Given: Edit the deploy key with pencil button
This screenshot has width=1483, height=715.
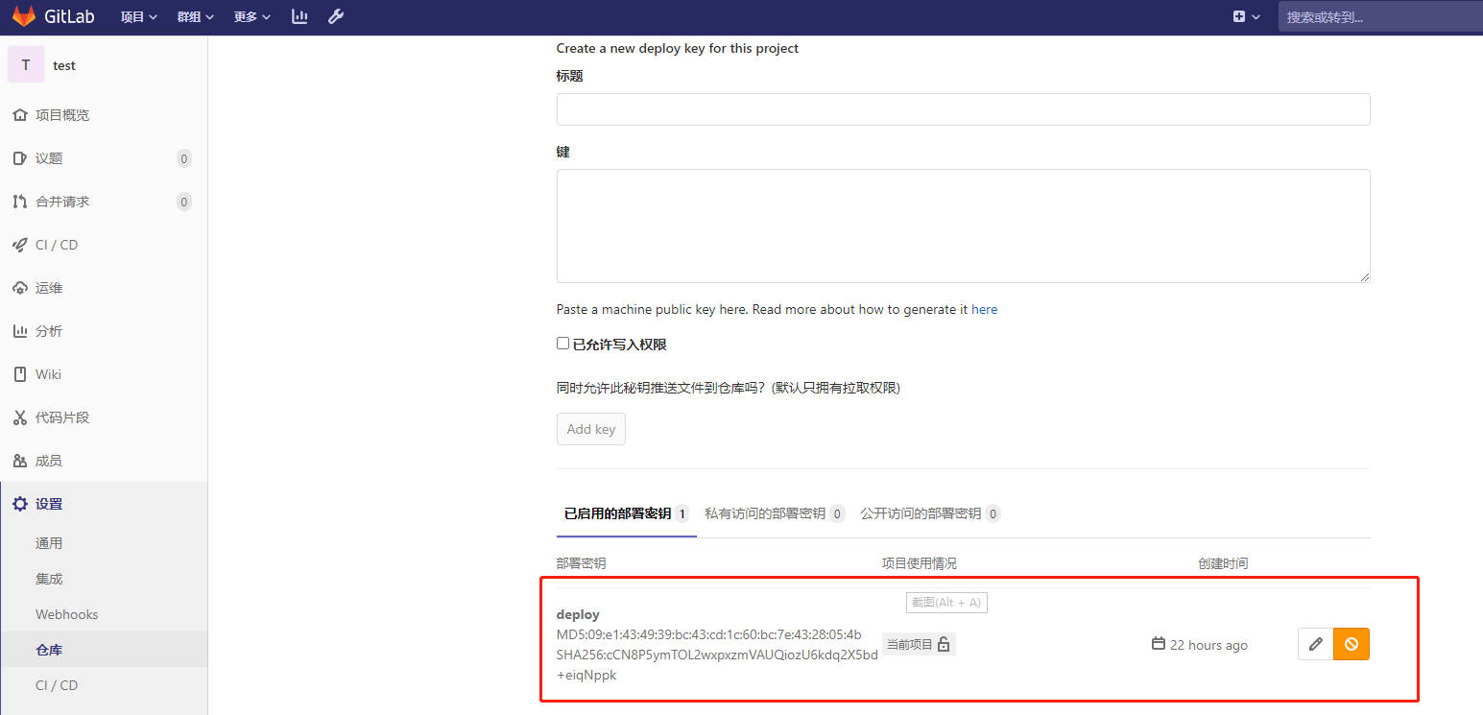Looking at the screenshot, I should pos(1316,644).
